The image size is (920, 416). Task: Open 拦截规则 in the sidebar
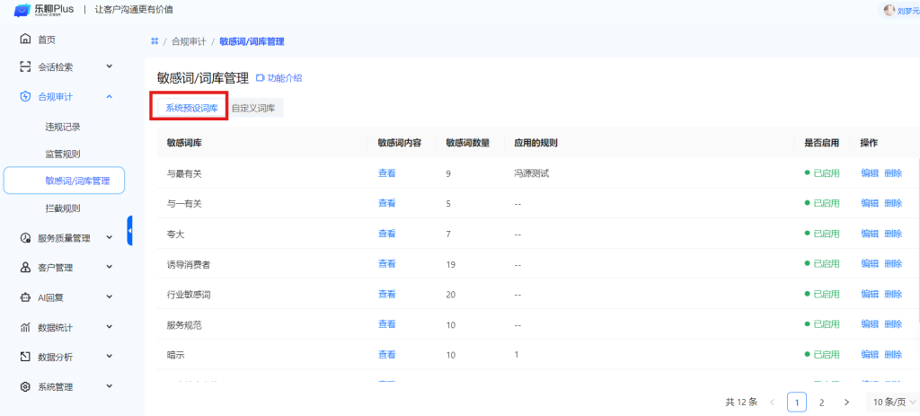63,208
